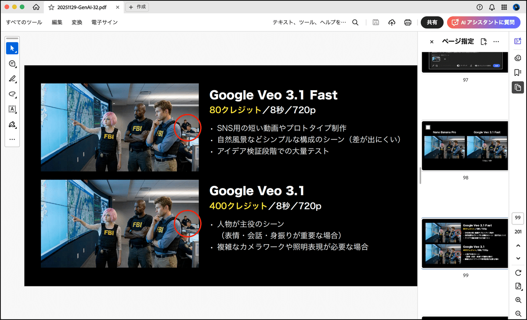
Task: Open the すべてのツール menu
Action: pos(24,22)
